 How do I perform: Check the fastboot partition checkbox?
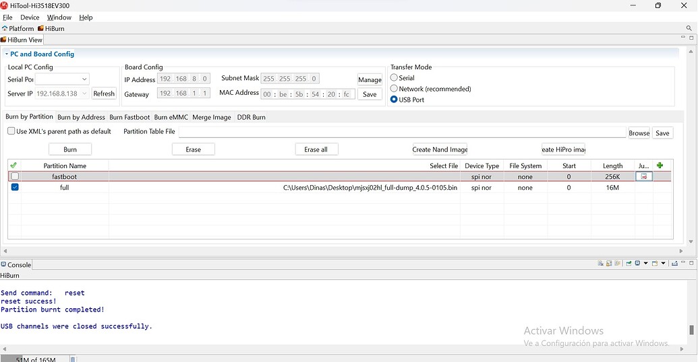coord(15,176)
